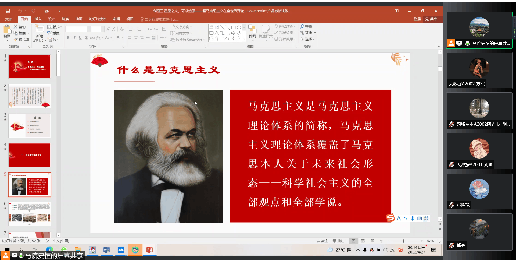
Task: Open the Select (选择) dropdown
Action: pyautogui.click(x=307, y=39)
